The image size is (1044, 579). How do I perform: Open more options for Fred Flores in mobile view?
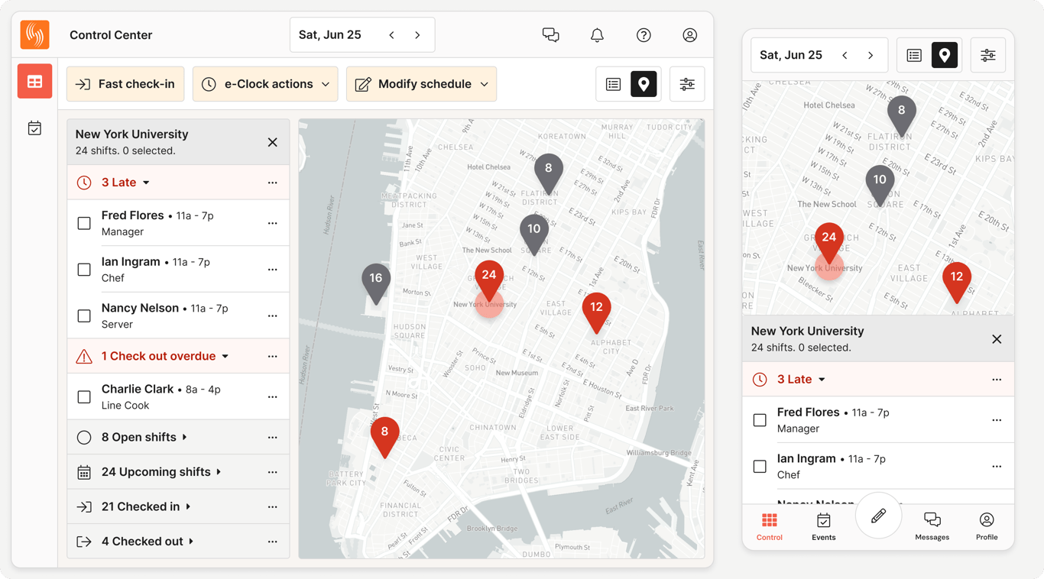[997, 420]
